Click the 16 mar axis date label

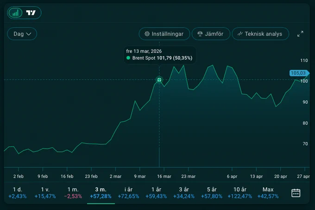pyautogui.click(x=164, y=176)
